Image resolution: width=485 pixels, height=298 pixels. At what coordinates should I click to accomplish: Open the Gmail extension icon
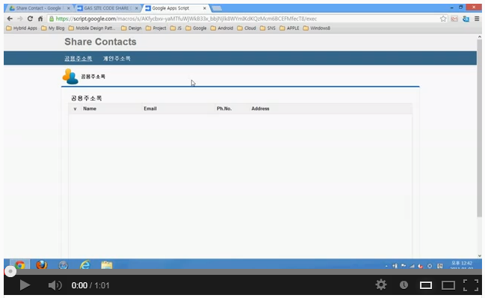(x=454, y=19)
